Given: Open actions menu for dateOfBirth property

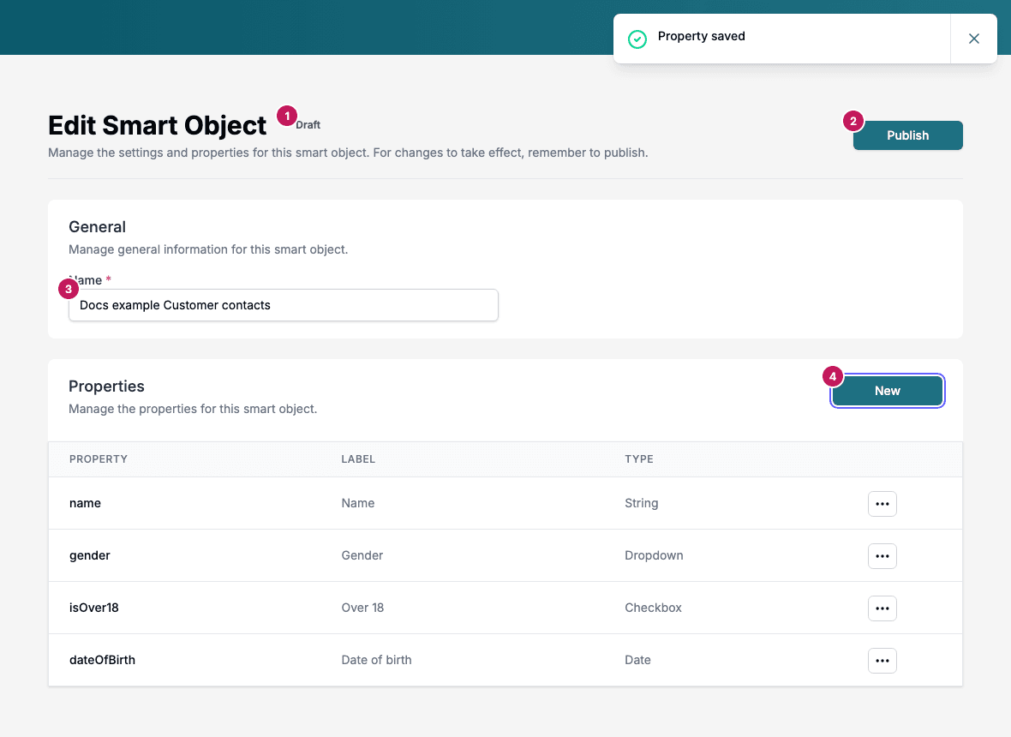Looking at the screenshot, I should coord(882,660).
